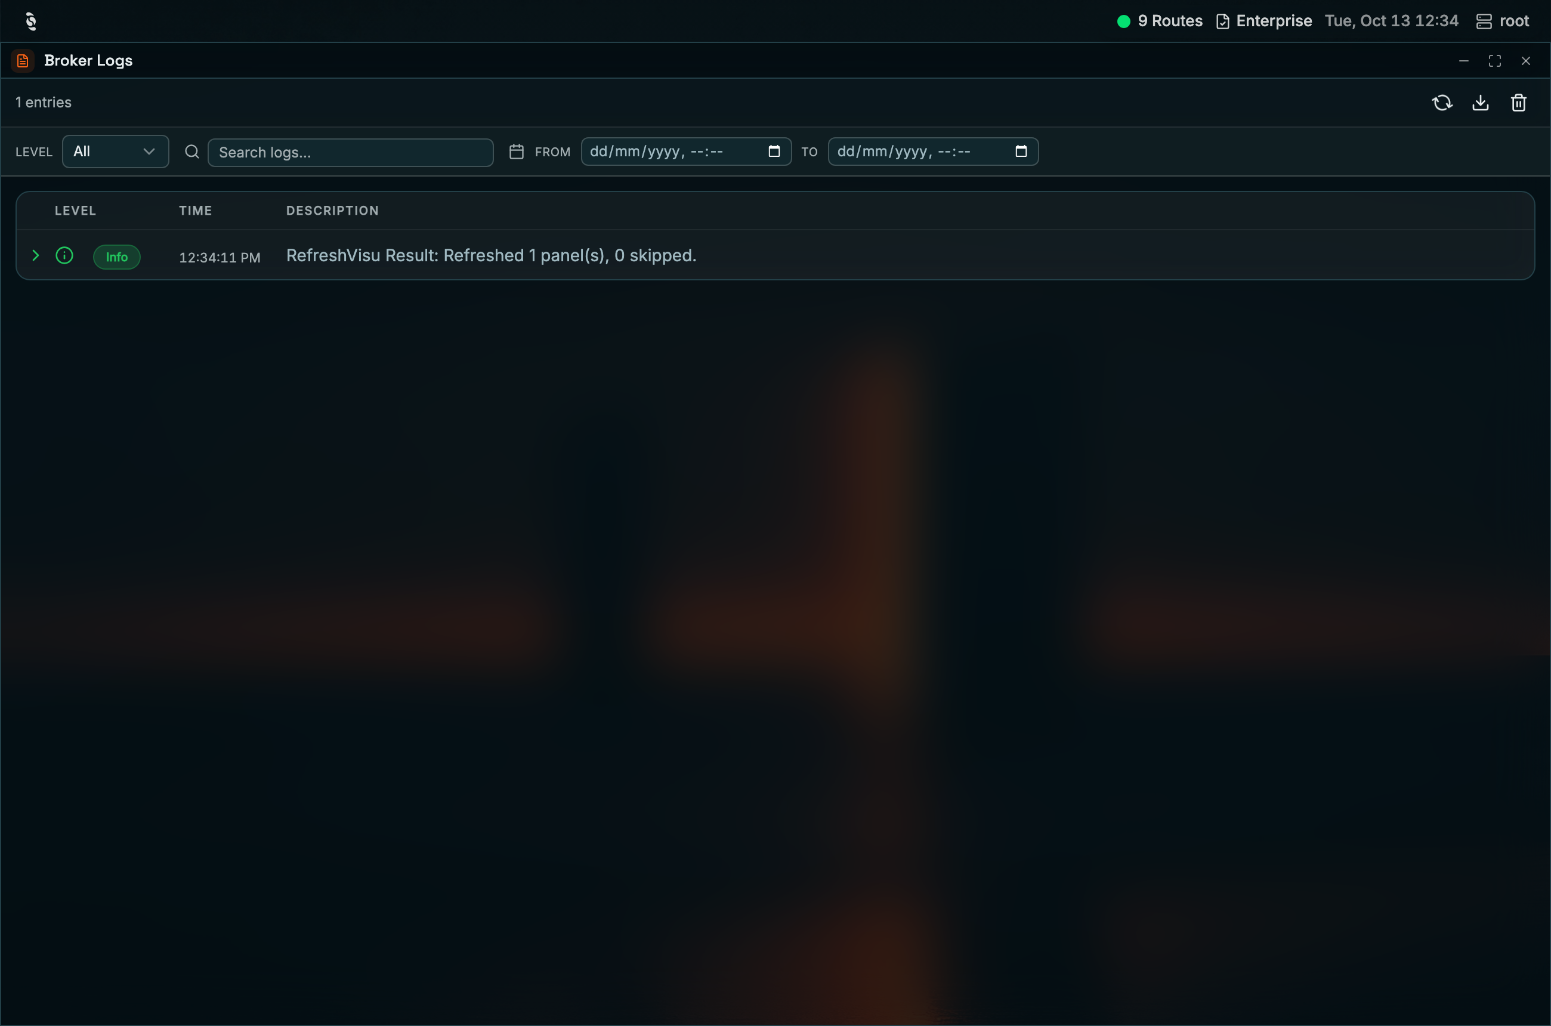Select the RefreshVisu Result description text
This screenshot has height=1026, width=1551.
pos(491,255)
